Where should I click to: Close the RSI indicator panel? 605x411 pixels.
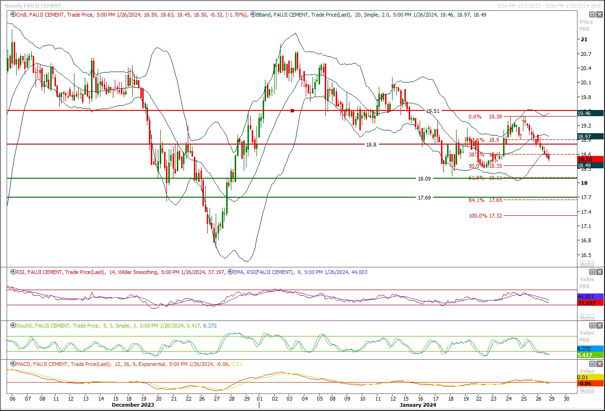(599, 272)
